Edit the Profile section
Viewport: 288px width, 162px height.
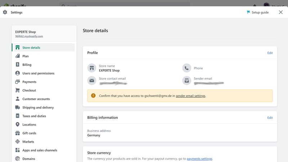pyautogui.click(x=270, y=53)
